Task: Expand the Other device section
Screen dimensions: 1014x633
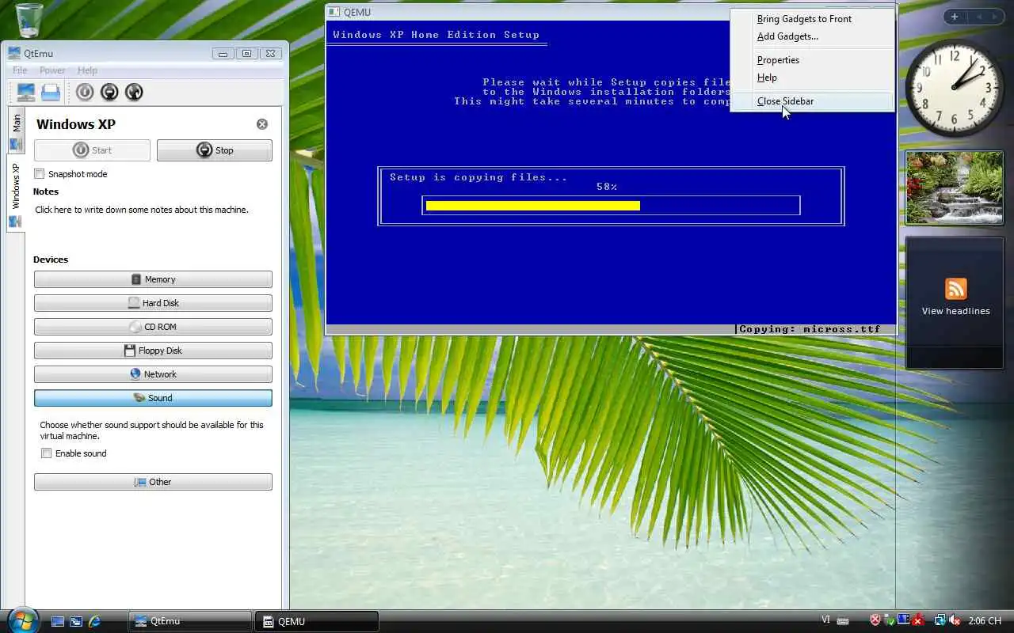Action: point(153,482)
